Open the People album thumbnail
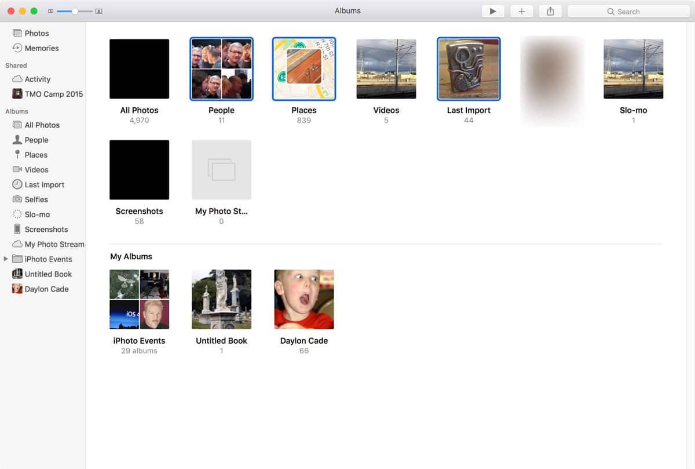 pos(221,69)
